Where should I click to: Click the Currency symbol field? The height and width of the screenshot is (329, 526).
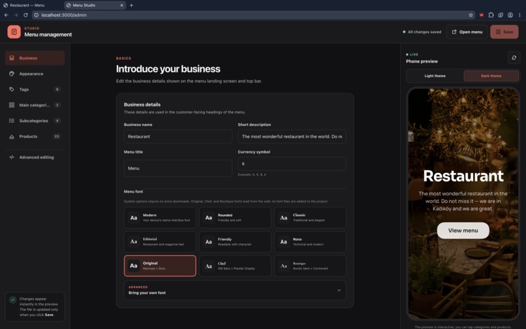point(292,164)
